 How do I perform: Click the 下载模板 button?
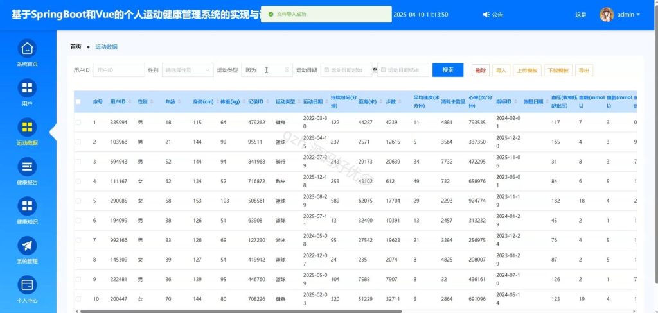558,71
